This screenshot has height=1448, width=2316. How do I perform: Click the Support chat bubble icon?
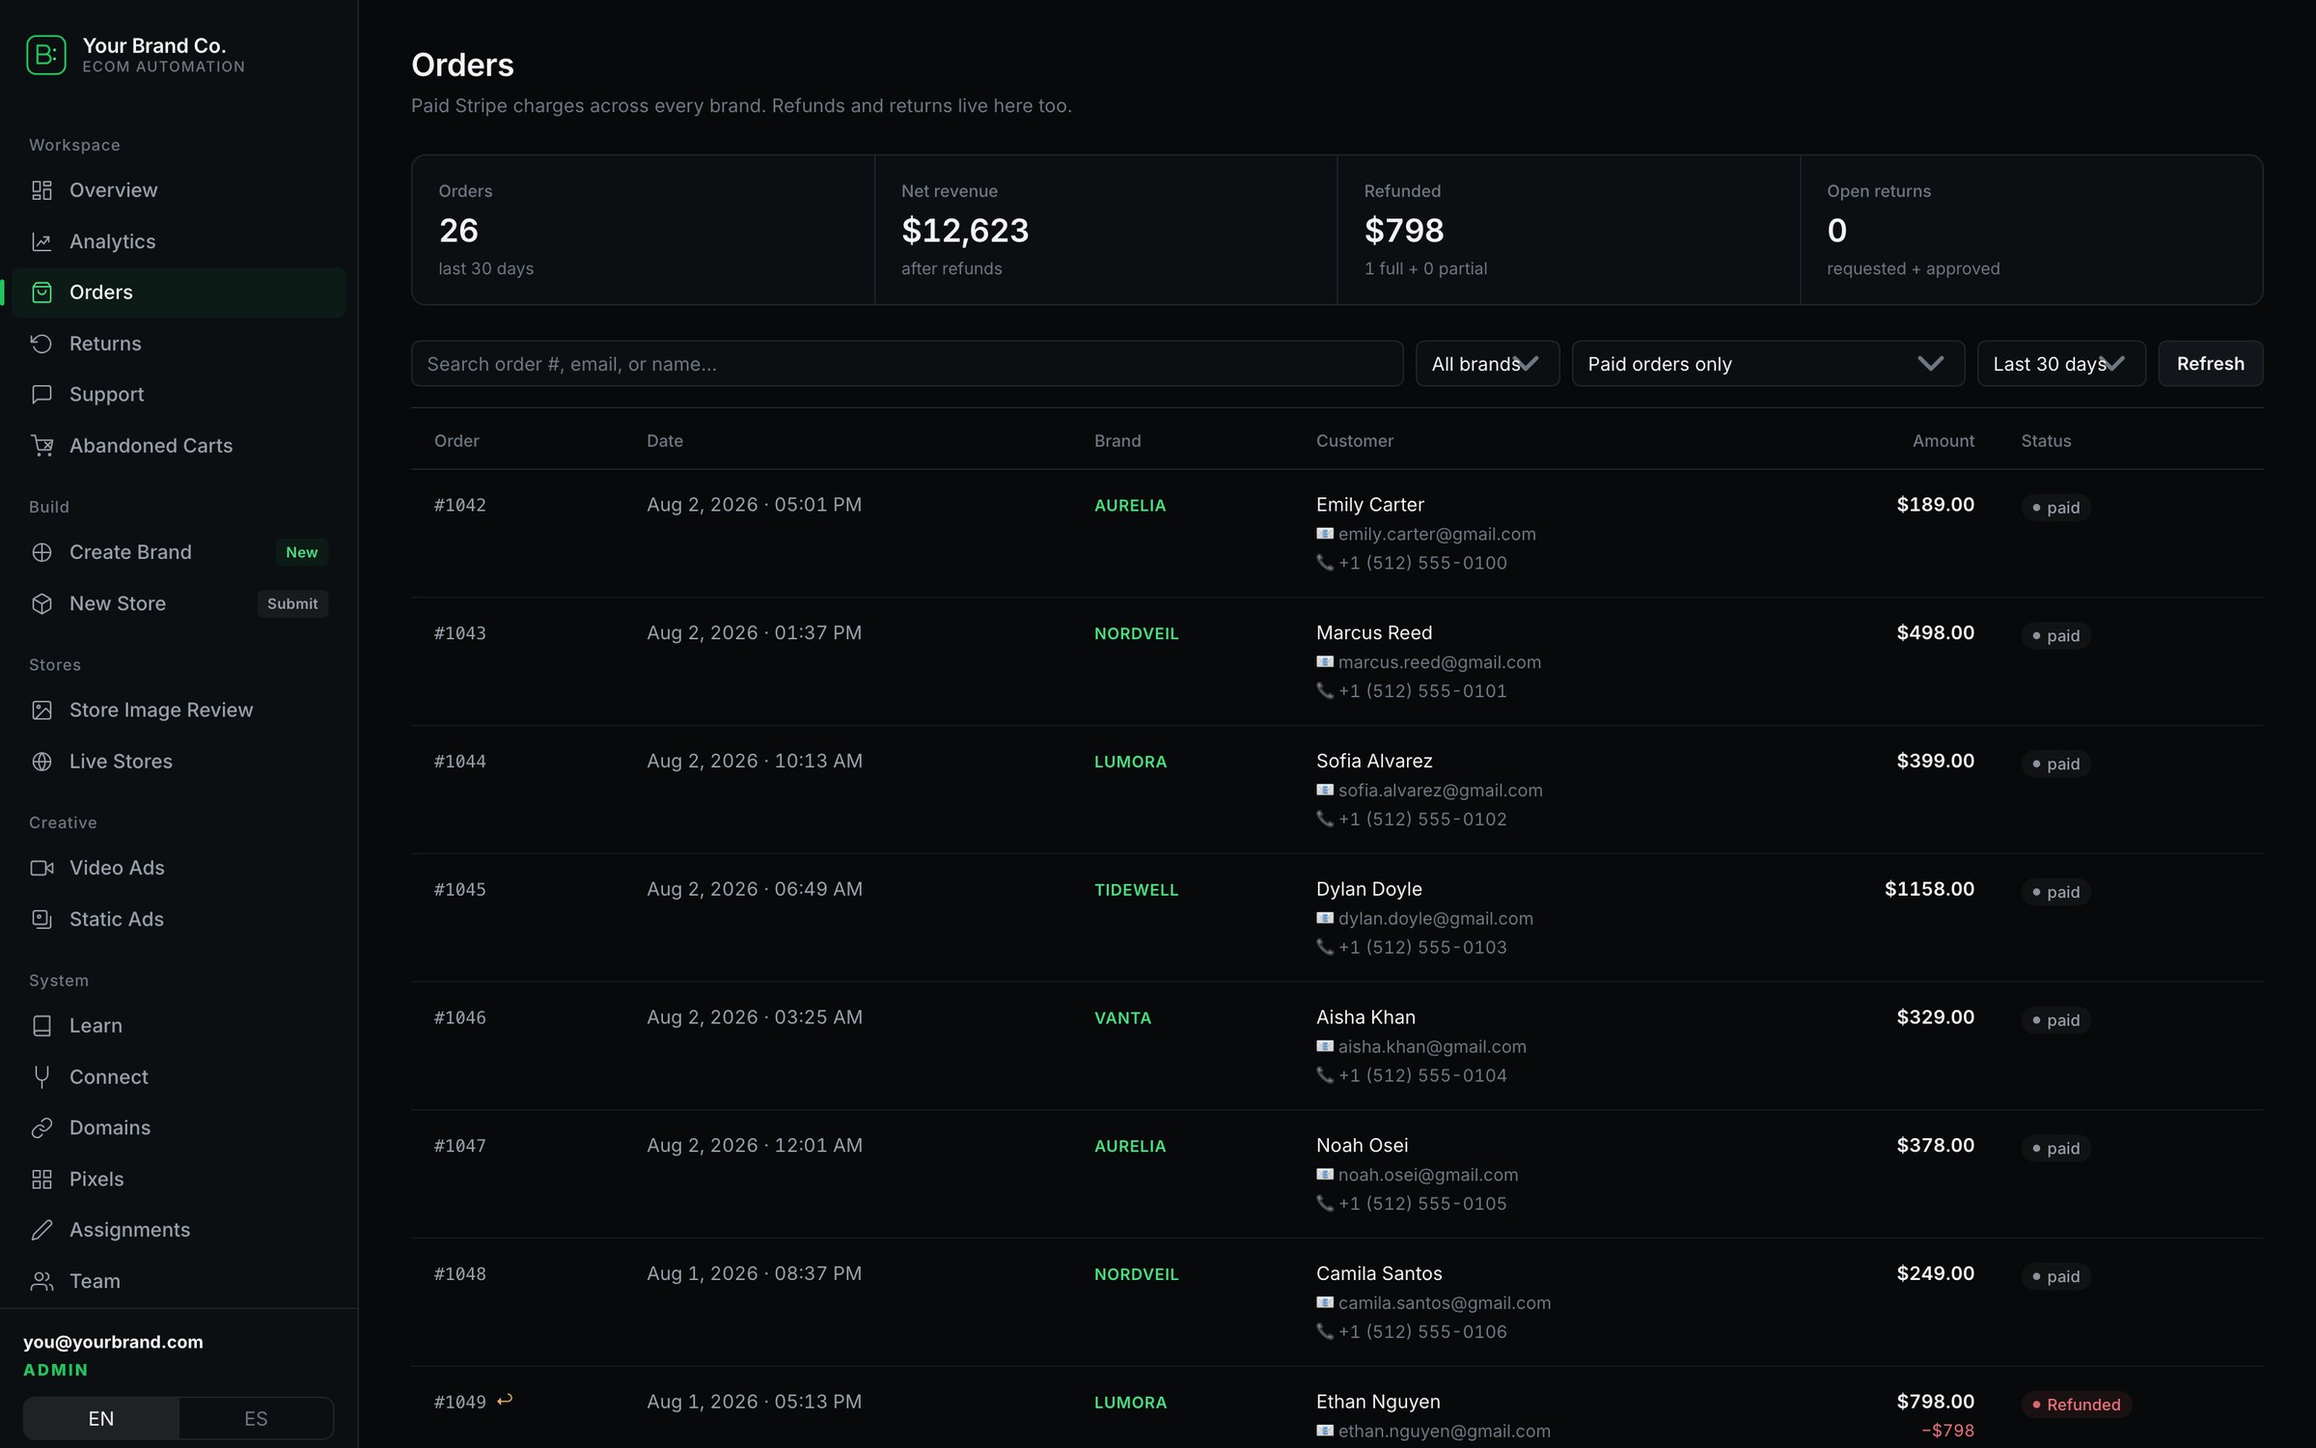[41, 395]
